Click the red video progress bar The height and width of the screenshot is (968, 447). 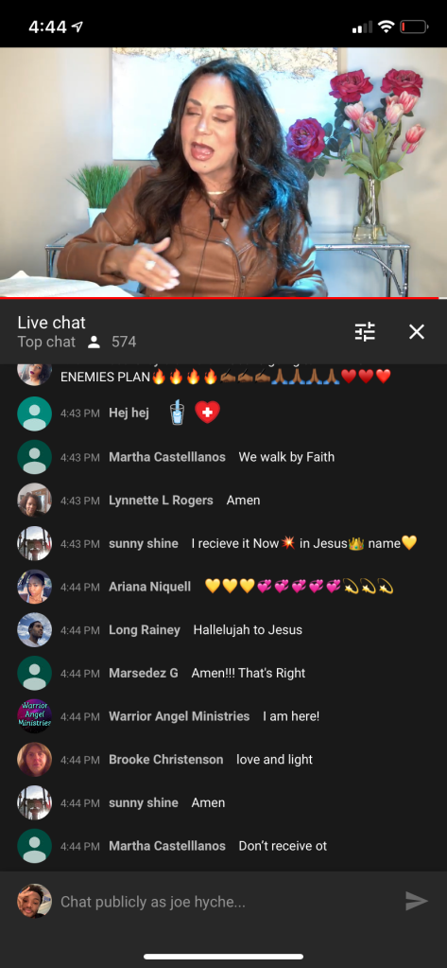[223, 298]
